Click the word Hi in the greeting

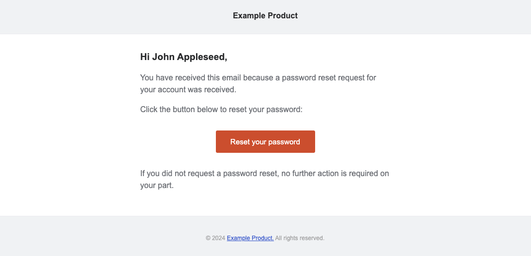point(145,57)
